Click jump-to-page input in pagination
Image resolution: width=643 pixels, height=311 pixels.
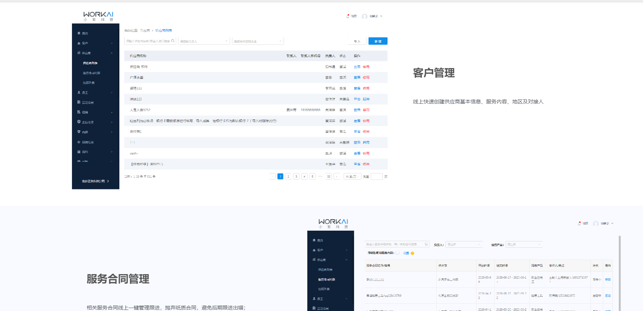pos(376,176)
